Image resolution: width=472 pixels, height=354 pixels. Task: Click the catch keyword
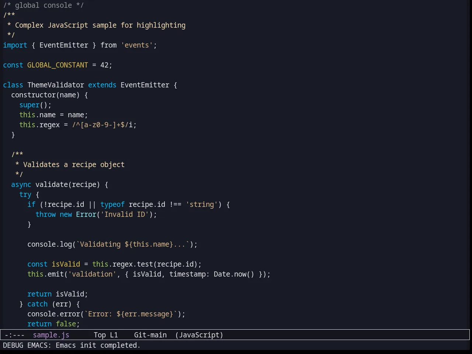pos(37,304)
